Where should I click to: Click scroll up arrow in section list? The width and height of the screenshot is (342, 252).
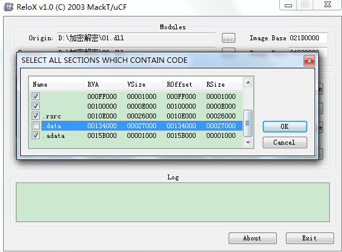(x=248, y=82)
